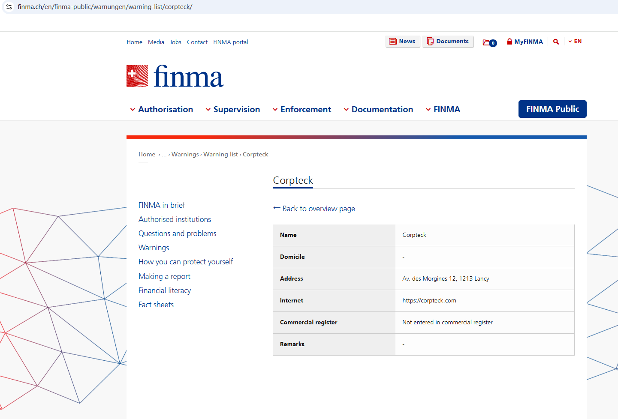
Task: Click the back arrow to overview page
Action: [277, 208]
